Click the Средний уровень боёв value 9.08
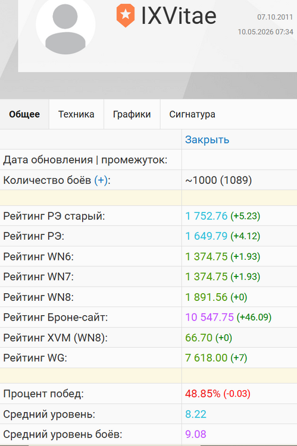Viewport: 297px width, 446px height. [x=196, y=434]
